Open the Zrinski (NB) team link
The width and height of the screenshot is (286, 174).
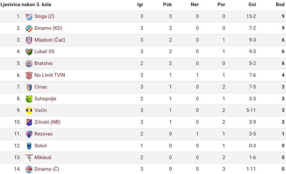[x=47, y=122]
